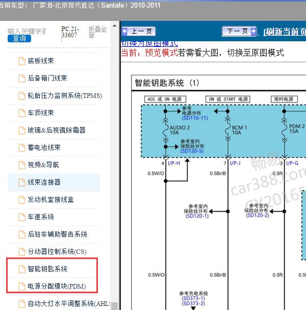This screenshot has height=310, width=306.
Task: Open diagram reference link SD120-2
Action: (258, 215)
